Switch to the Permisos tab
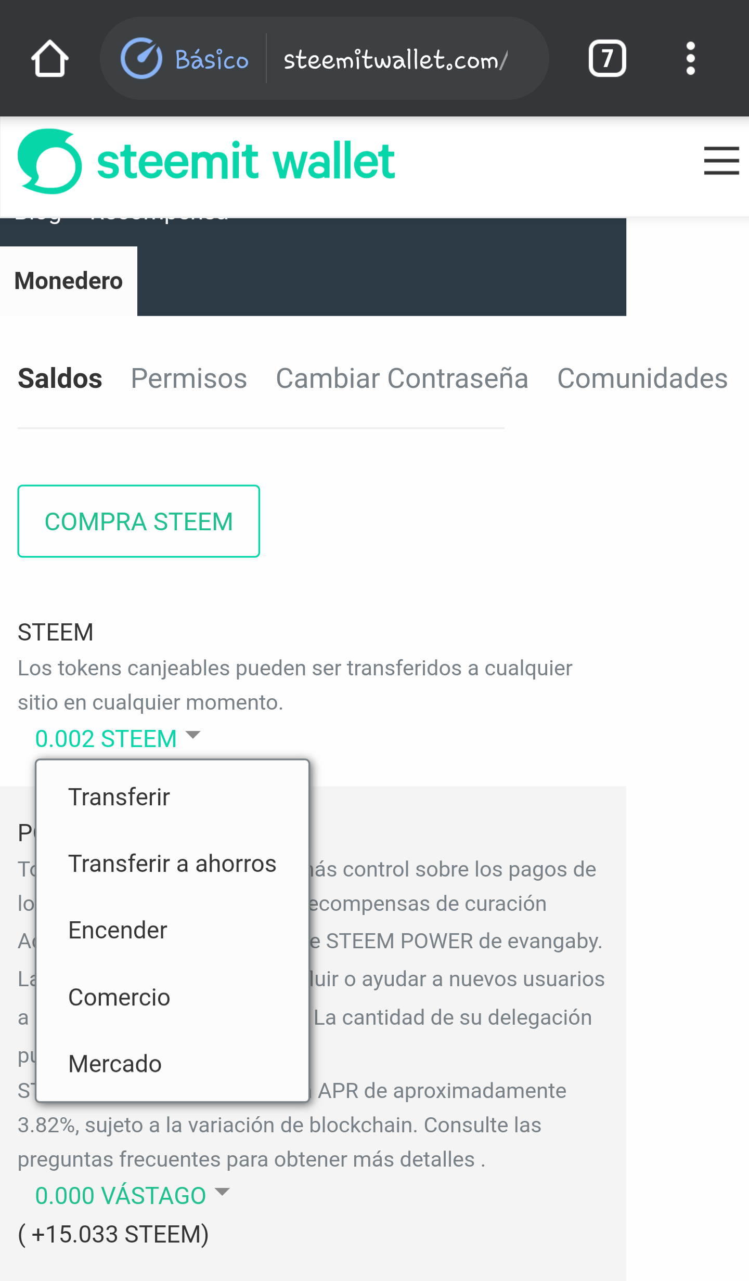Screen dimensions: 749x1281 coord(189,378)
